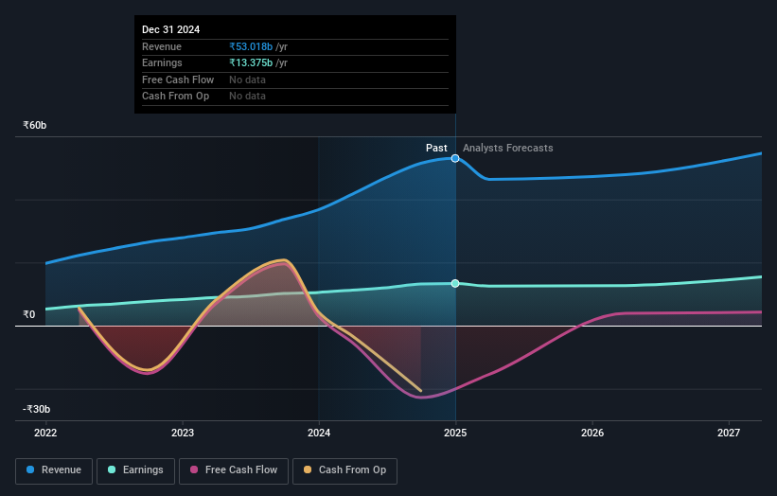The height and width of the screenshot is (496, 777).
Task: Toggle the Earnings legend button
Action: point(135,470)
